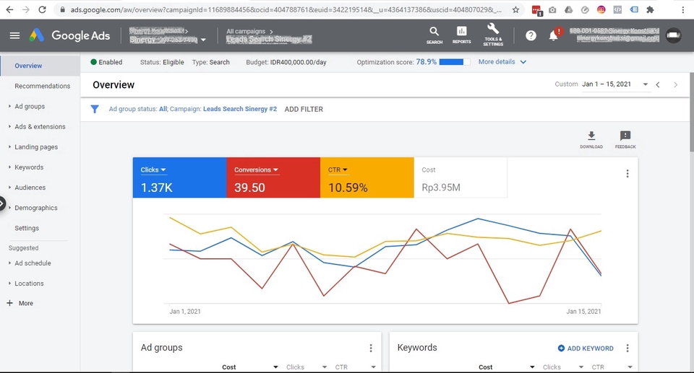This screenshot has height=373, width=694.
Task: Open the Reports icon
Action: [x=462, y=35]
